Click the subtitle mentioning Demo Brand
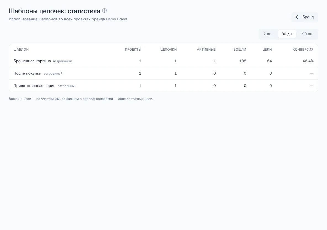Screen dimensions: 327x230 [68, 19]
